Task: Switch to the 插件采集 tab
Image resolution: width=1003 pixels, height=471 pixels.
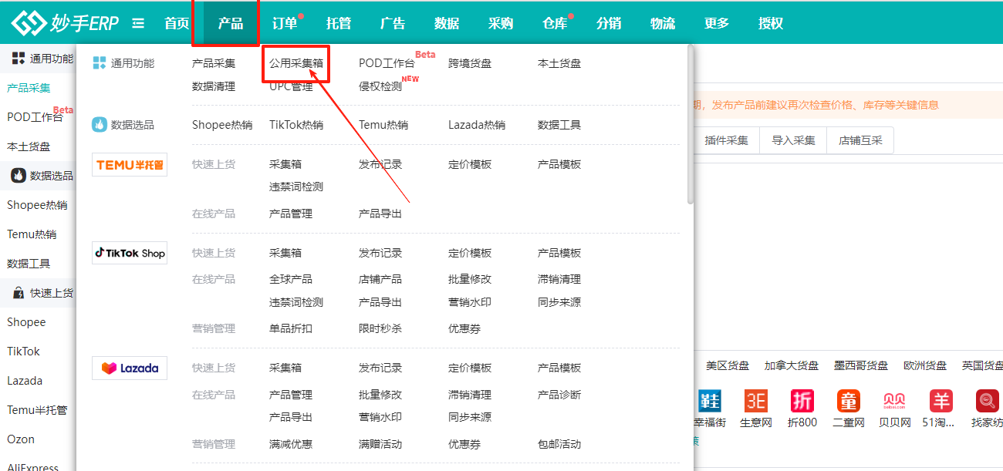Action: point(726,140)
